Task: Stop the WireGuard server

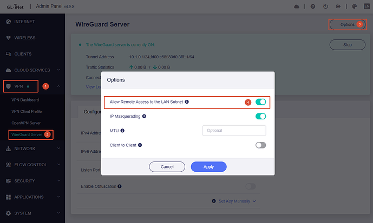Action: coord(348,45)
